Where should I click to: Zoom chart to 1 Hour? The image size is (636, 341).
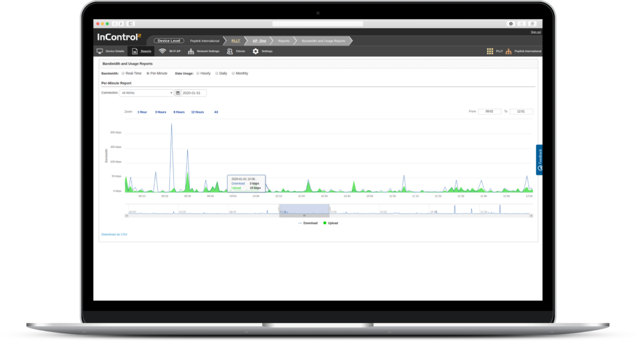click(x=142, y=112)
